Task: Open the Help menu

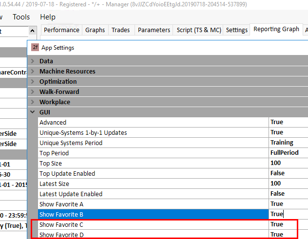Action: click(47, 17)
